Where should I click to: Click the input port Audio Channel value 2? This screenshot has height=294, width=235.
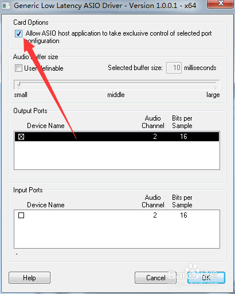click(x=155, y=215)
